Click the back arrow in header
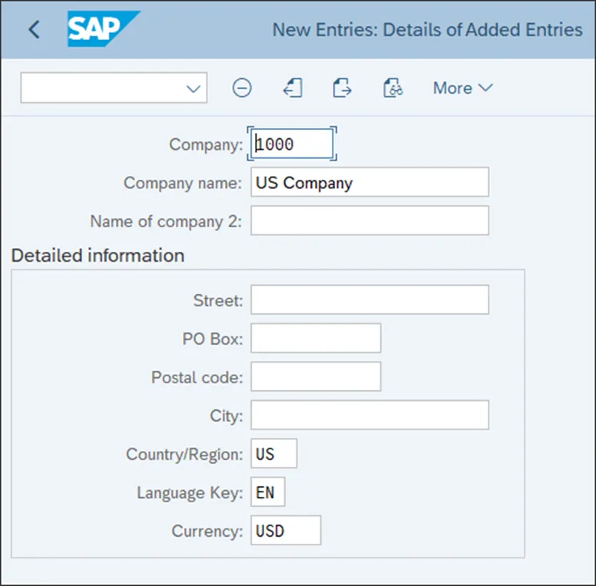Image resolution: width=596 pixels, height=586 pixels. coord(33,30)
